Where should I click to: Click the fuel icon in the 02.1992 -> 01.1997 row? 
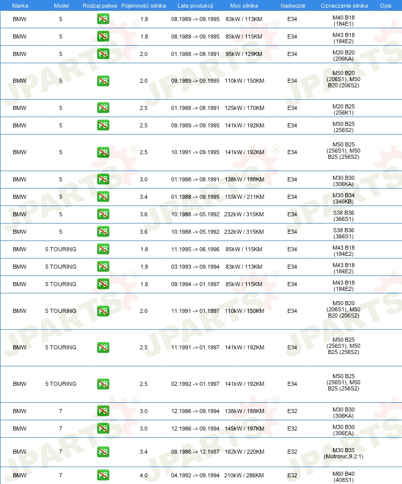pyautogui.click(x=103, y=384)
